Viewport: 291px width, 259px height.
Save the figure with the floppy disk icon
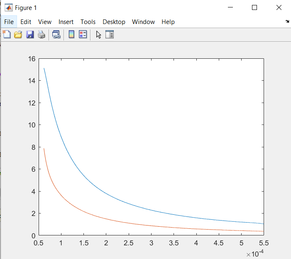[x=30, y=35]
